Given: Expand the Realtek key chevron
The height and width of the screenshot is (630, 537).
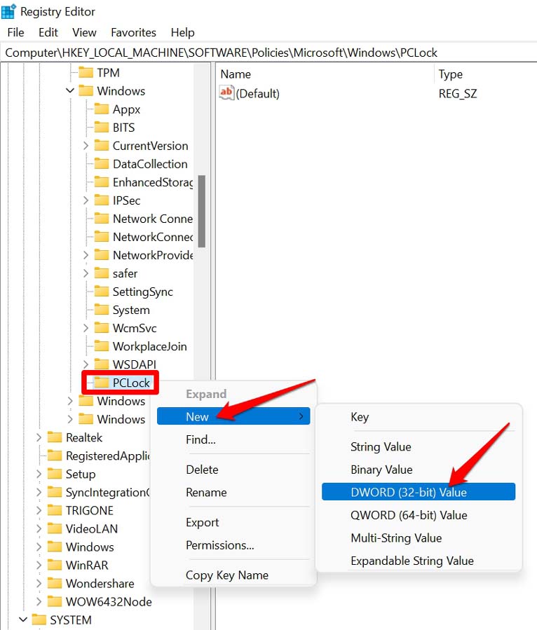Looking at the screenshot, I should click(39, 437).
